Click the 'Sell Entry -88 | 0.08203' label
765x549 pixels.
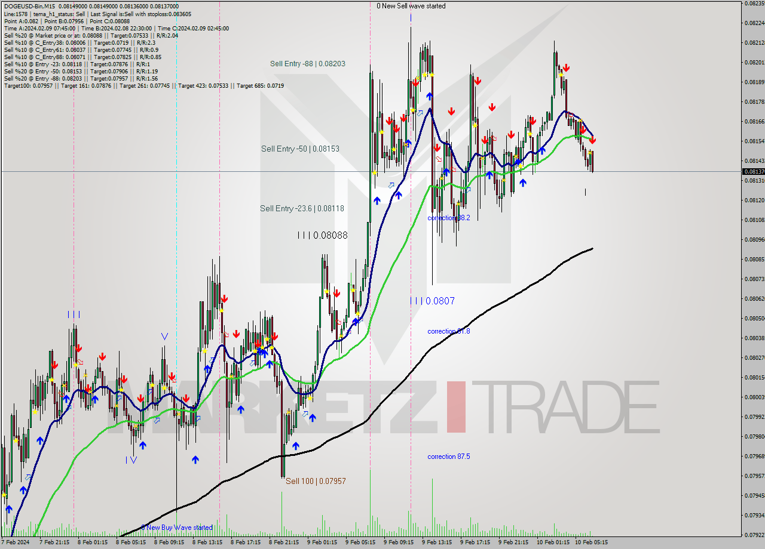(307, 63)
